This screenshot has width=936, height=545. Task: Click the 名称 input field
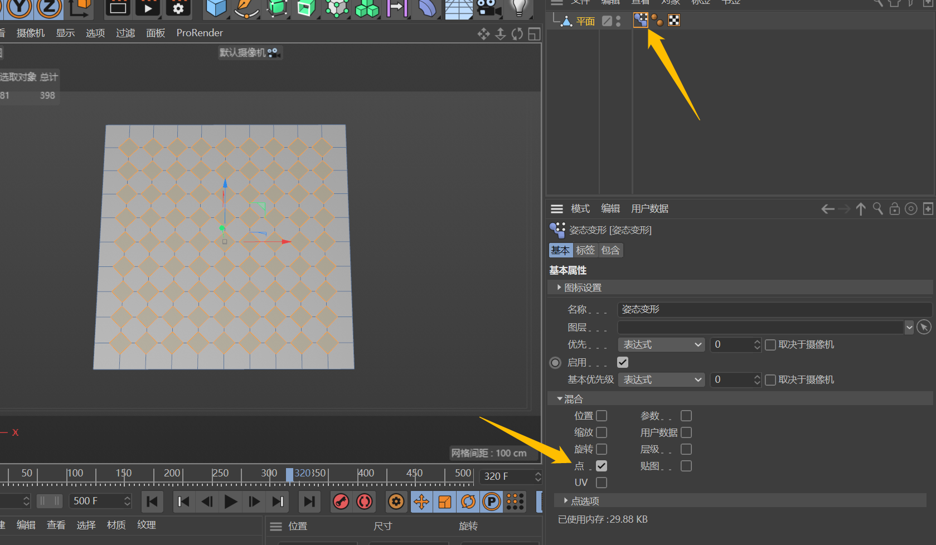[774, 309]
